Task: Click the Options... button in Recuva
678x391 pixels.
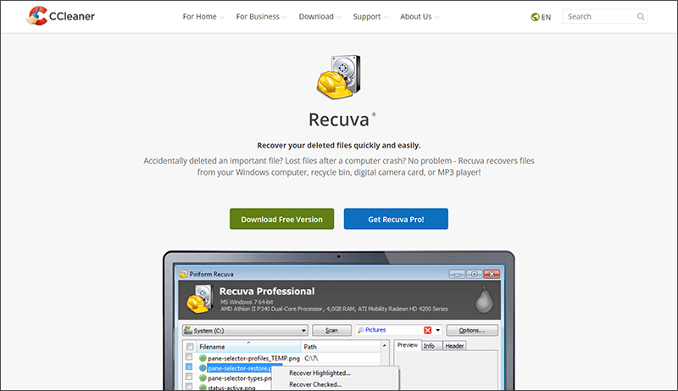Action: pos(472,331)
